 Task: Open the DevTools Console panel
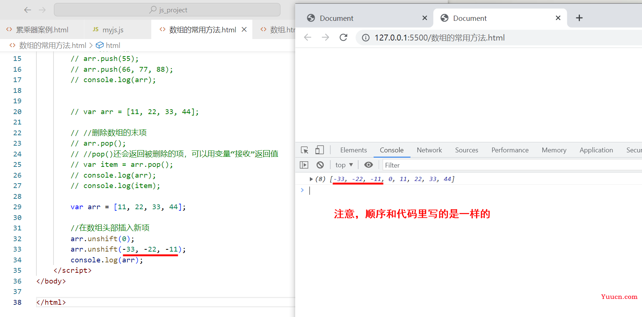tap(392, 150)
